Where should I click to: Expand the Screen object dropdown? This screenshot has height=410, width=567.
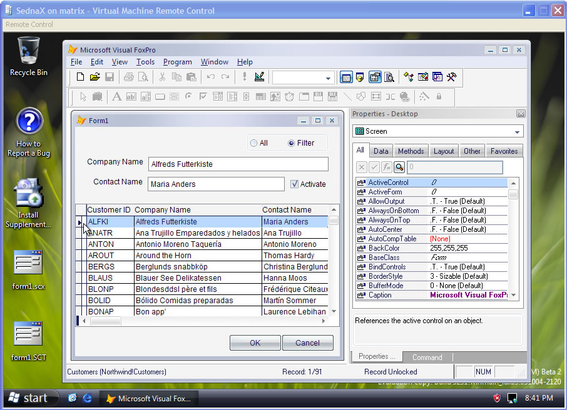(x=517, y=131)
